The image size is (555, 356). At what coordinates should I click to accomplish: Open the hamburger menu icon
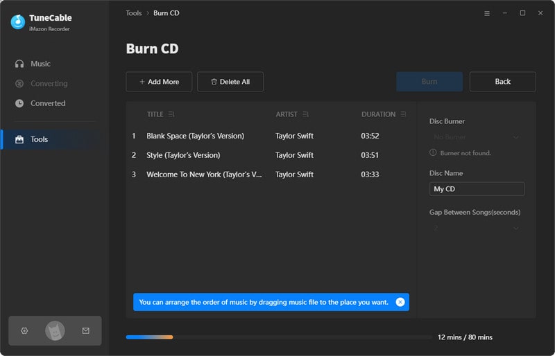click(x=487, y=13)
